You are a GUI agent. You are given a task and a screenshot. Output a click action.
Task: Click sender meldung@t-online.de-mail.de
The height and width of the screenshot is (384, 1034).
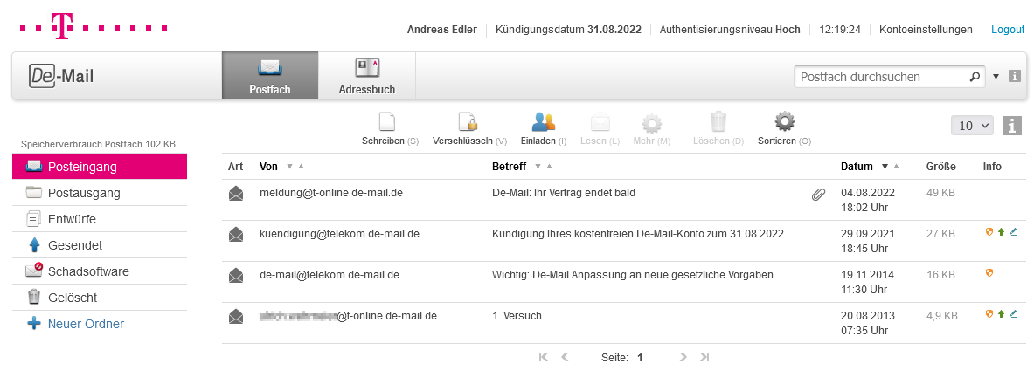(331, 193)
